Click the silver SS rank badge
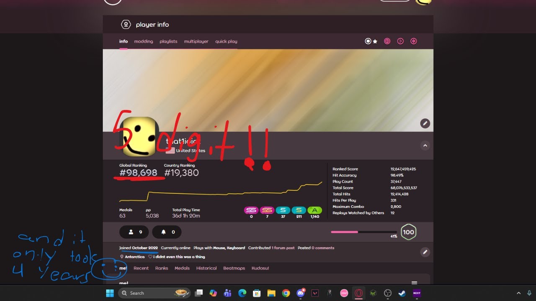The width and height of the screenshot is (536, 301). click(251, 210)
